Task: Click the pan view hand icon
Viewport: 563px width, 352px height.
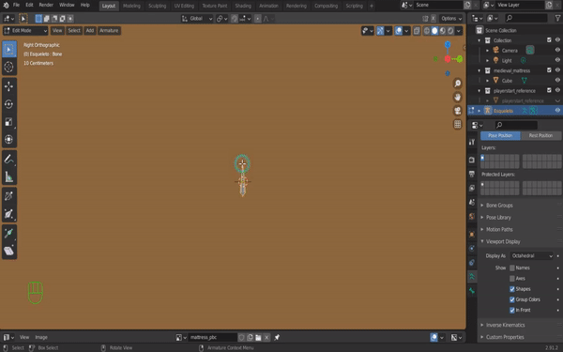Action: pyautogui.click(x=458, y=97)
